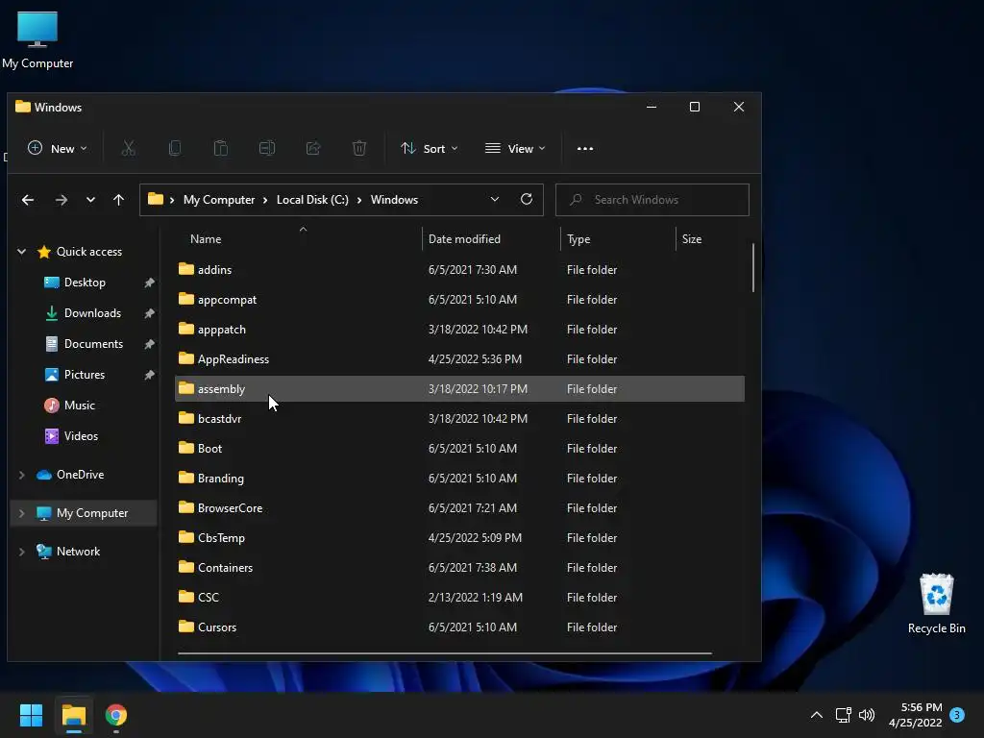Refresh the Windows folder view
The height and width of the screenshot is (738, 984).
[x=527, y=199]
